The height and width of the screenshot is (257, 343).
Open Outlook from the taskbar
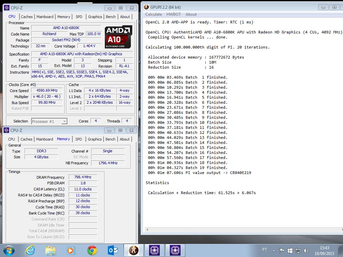[113, 250]
